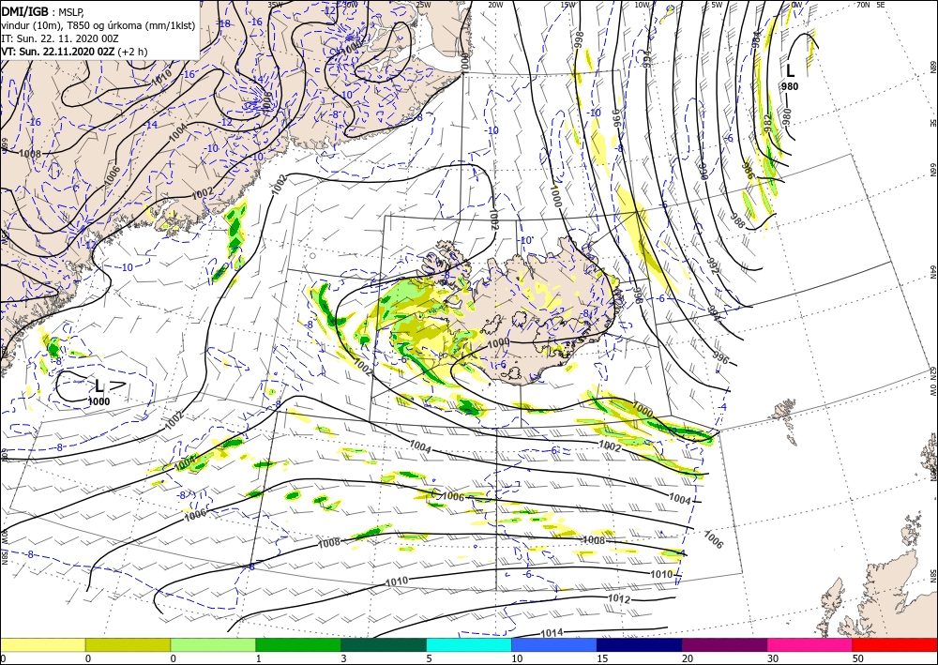938x665 pixels.
Task: Pick the cyan 5–10 legend swatch
Action: pos(469,644)
